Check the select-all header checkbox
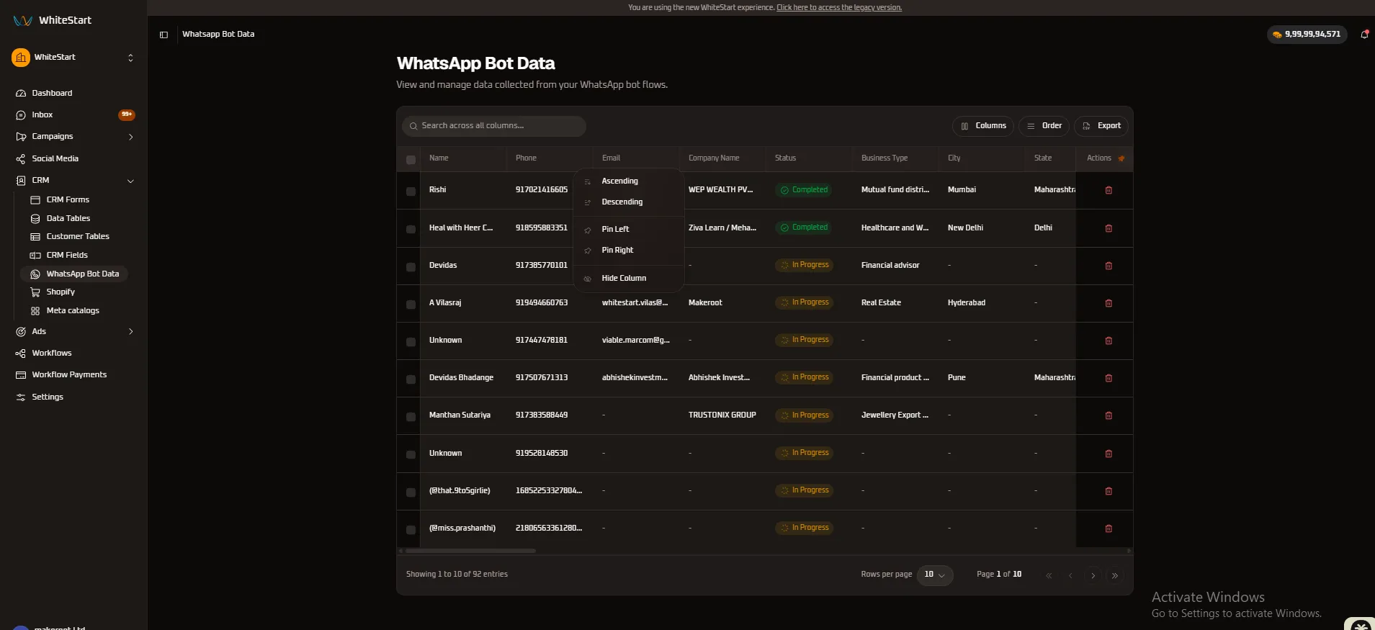This screenshot has width=1375, height=630. pos(411,160)
